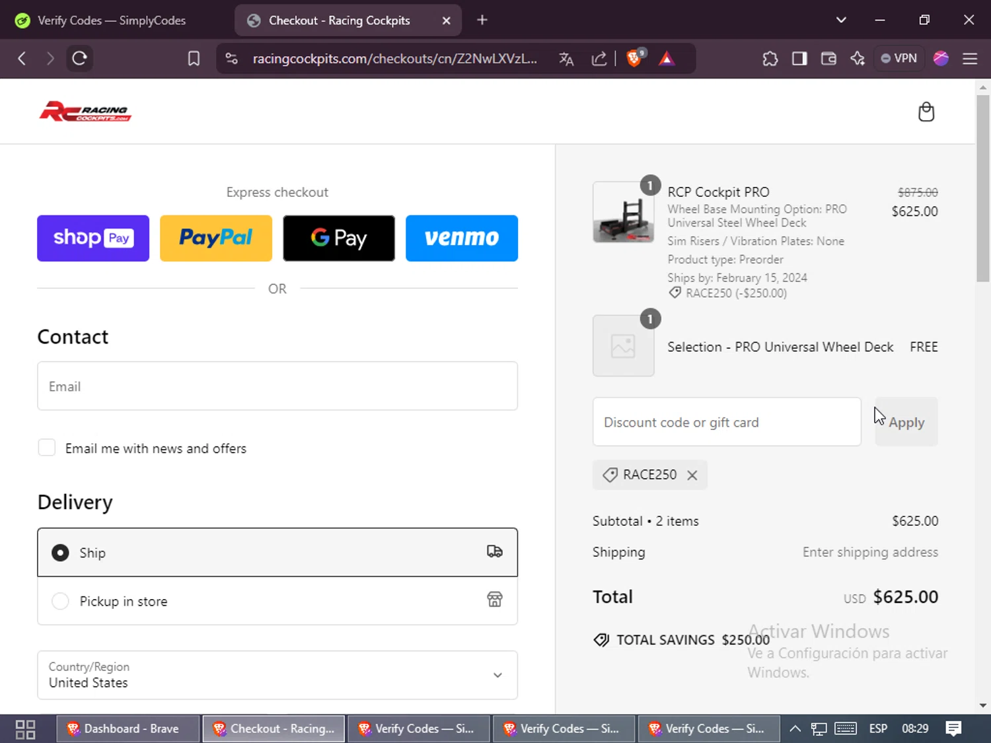Share this page using the share icon
This screenshot has height=743, width=991.
(599, 59)
